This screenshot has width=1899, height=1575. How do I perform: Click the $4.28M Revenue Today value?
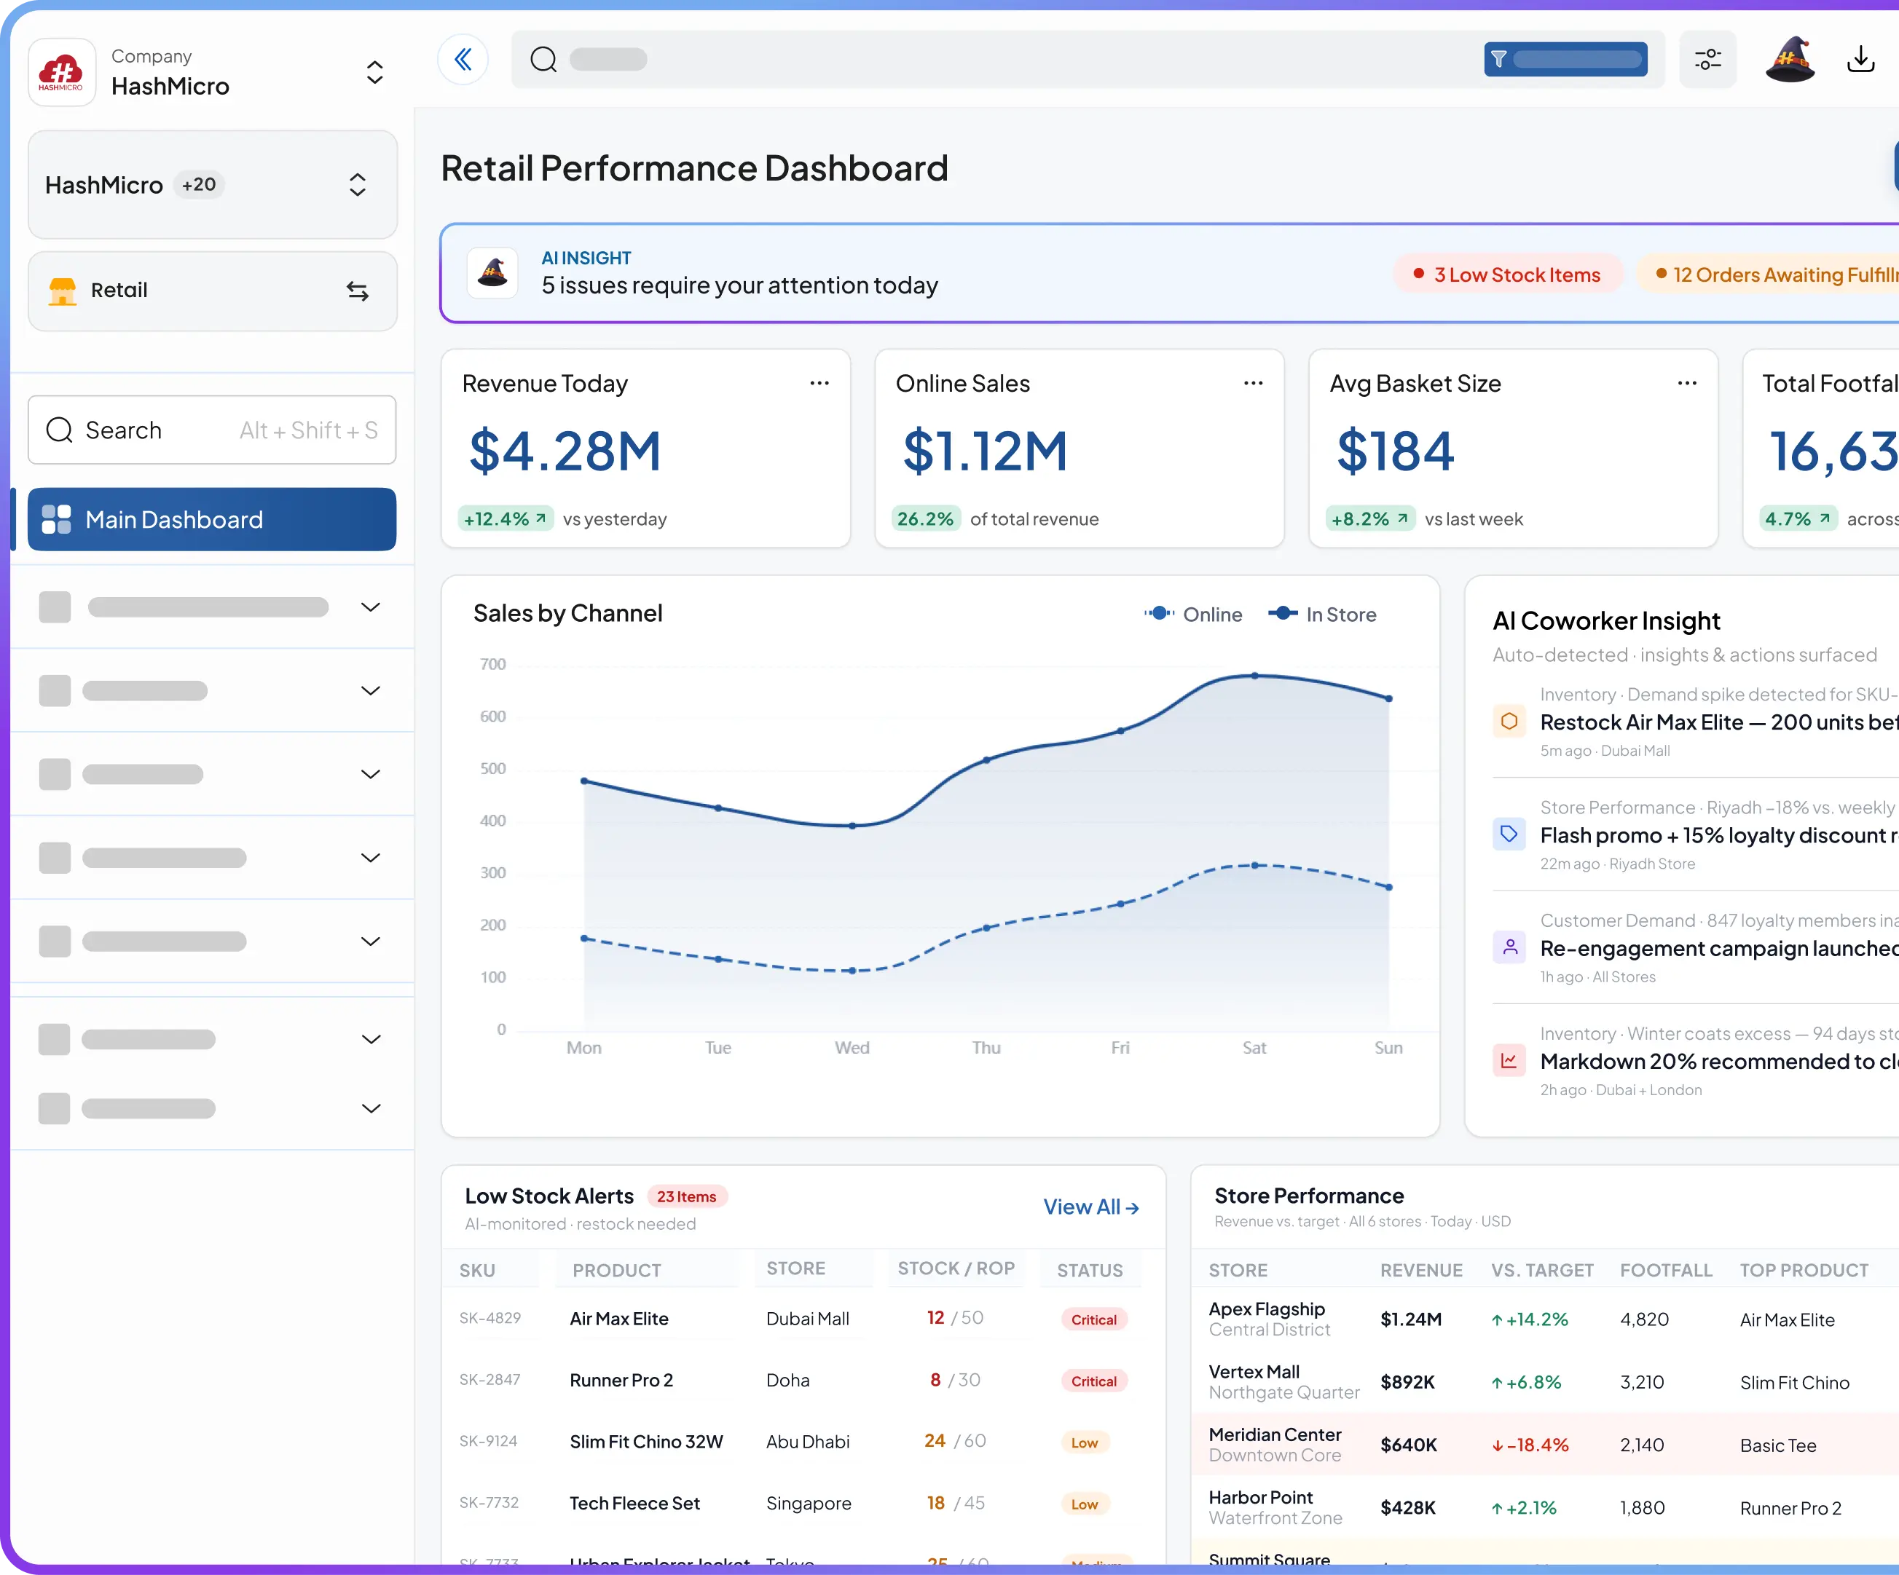(x=565, y=451)
